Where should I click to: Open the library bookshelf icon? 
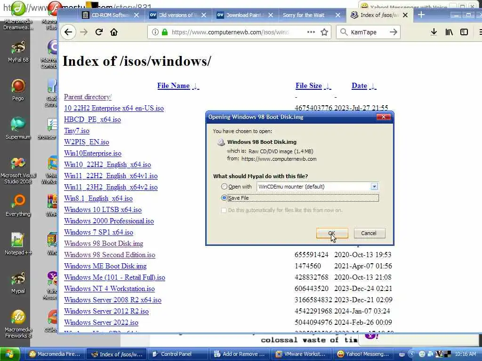click(x=449, y=32)
